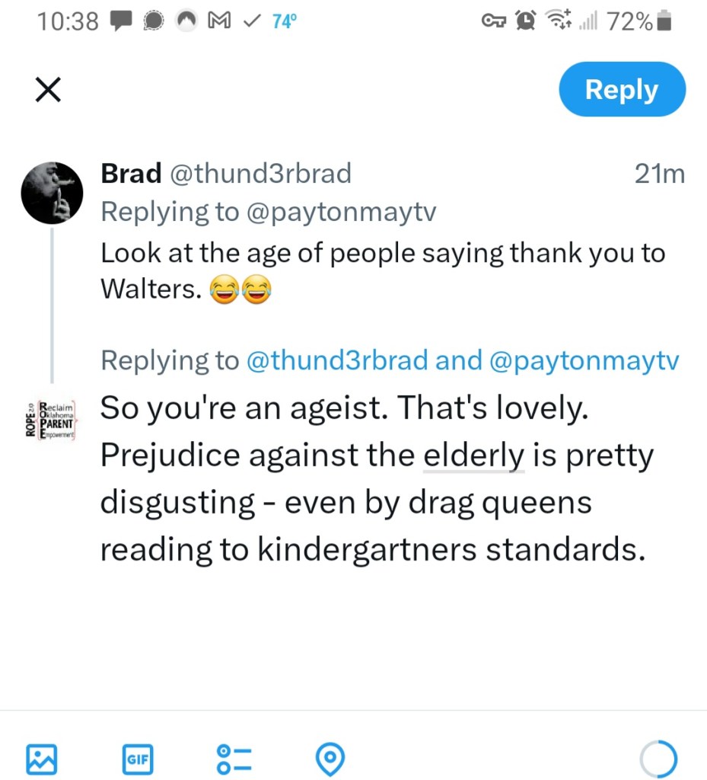Tap the battery indicator in status bar
707x780 pixels.
point(664,22)
